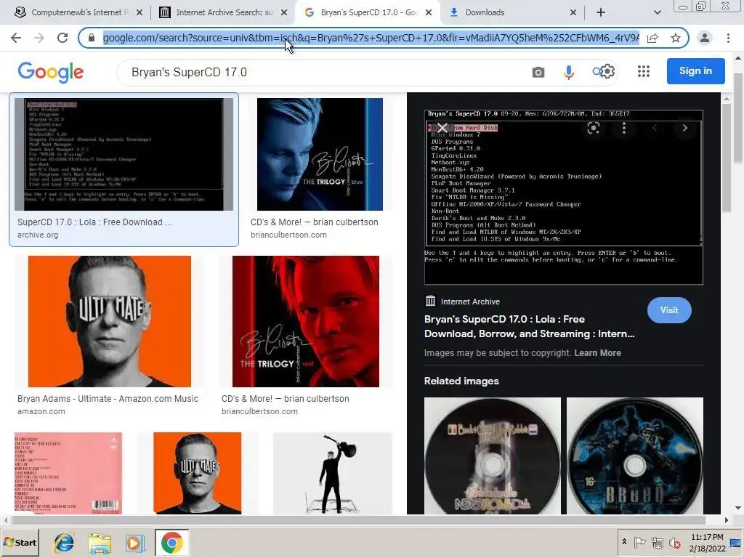Open the Learn More copyright link
The height and width of the screenshot is (558, 744).
597,353
